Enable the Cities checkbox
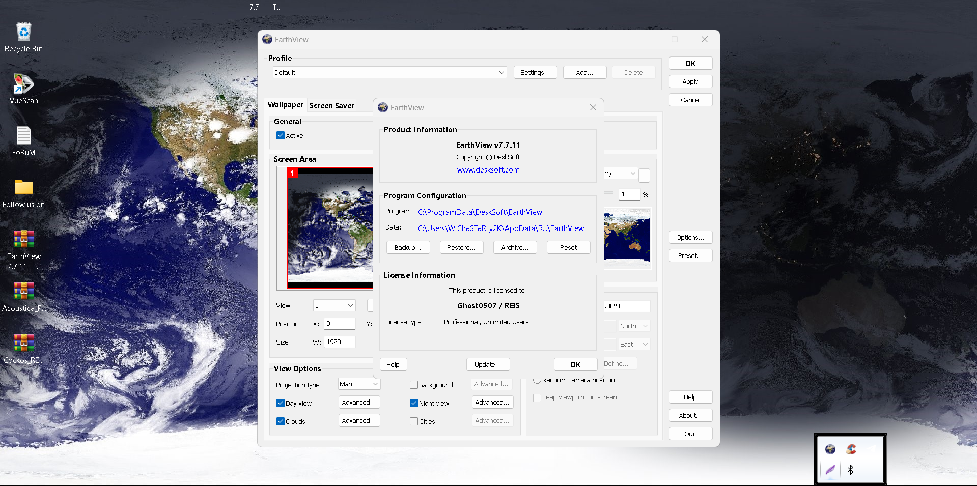The image size is (977, 486). click(414, 421)
